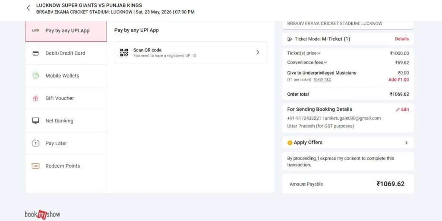The width and height of the screenshot is (442, 221).
Task: Click the pencil icon beside Edit
Action: (398, 110)
